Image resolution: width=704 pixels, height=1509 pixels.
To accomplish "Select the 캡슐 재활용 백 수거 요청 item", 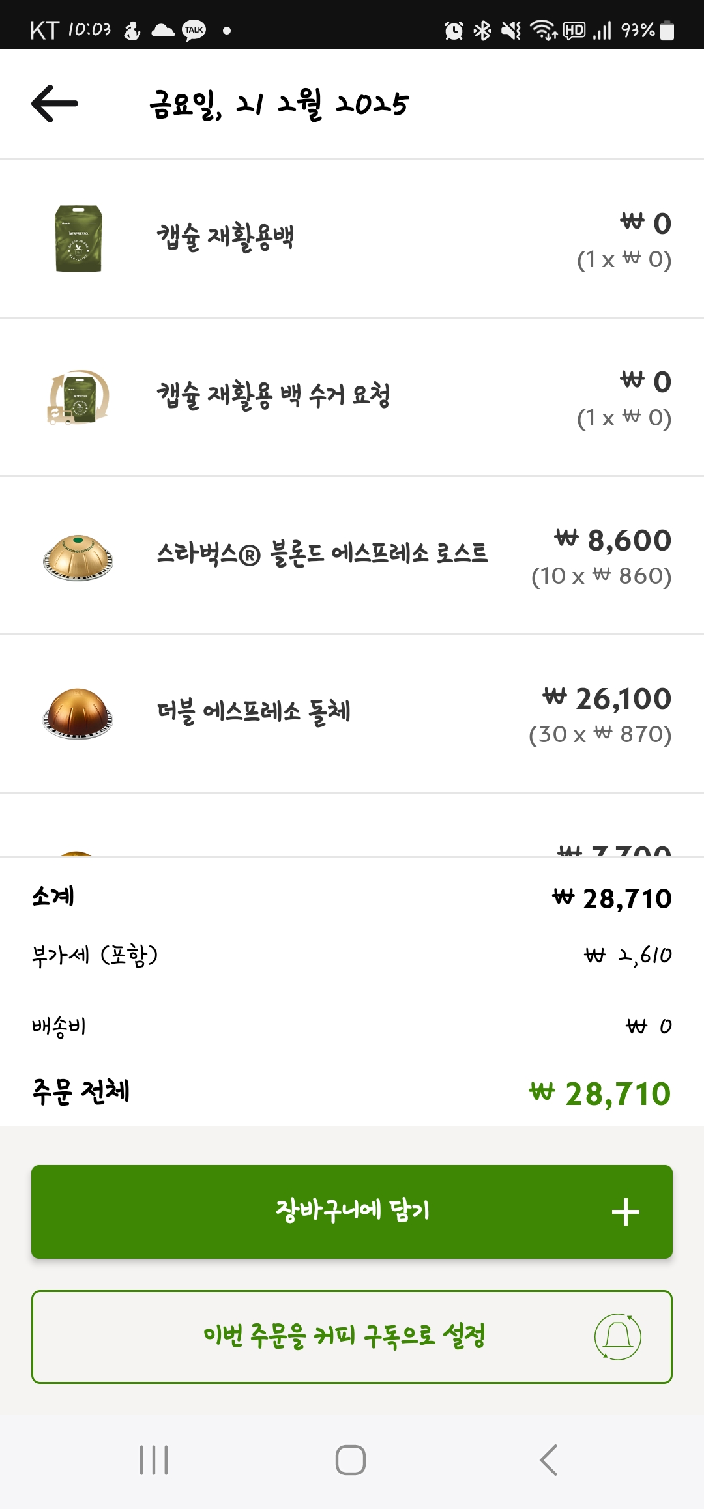I will [273, 395].
